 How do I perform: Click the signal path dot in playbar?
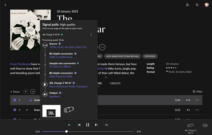pyautogui.click(x=69, y=125)
